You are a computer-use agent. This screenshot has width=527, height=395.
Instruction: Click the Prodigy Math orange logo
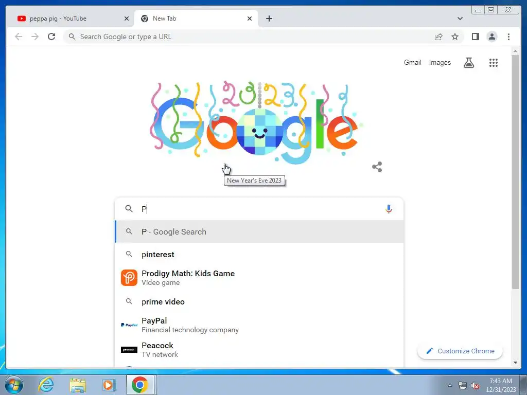tap(129, 278)
